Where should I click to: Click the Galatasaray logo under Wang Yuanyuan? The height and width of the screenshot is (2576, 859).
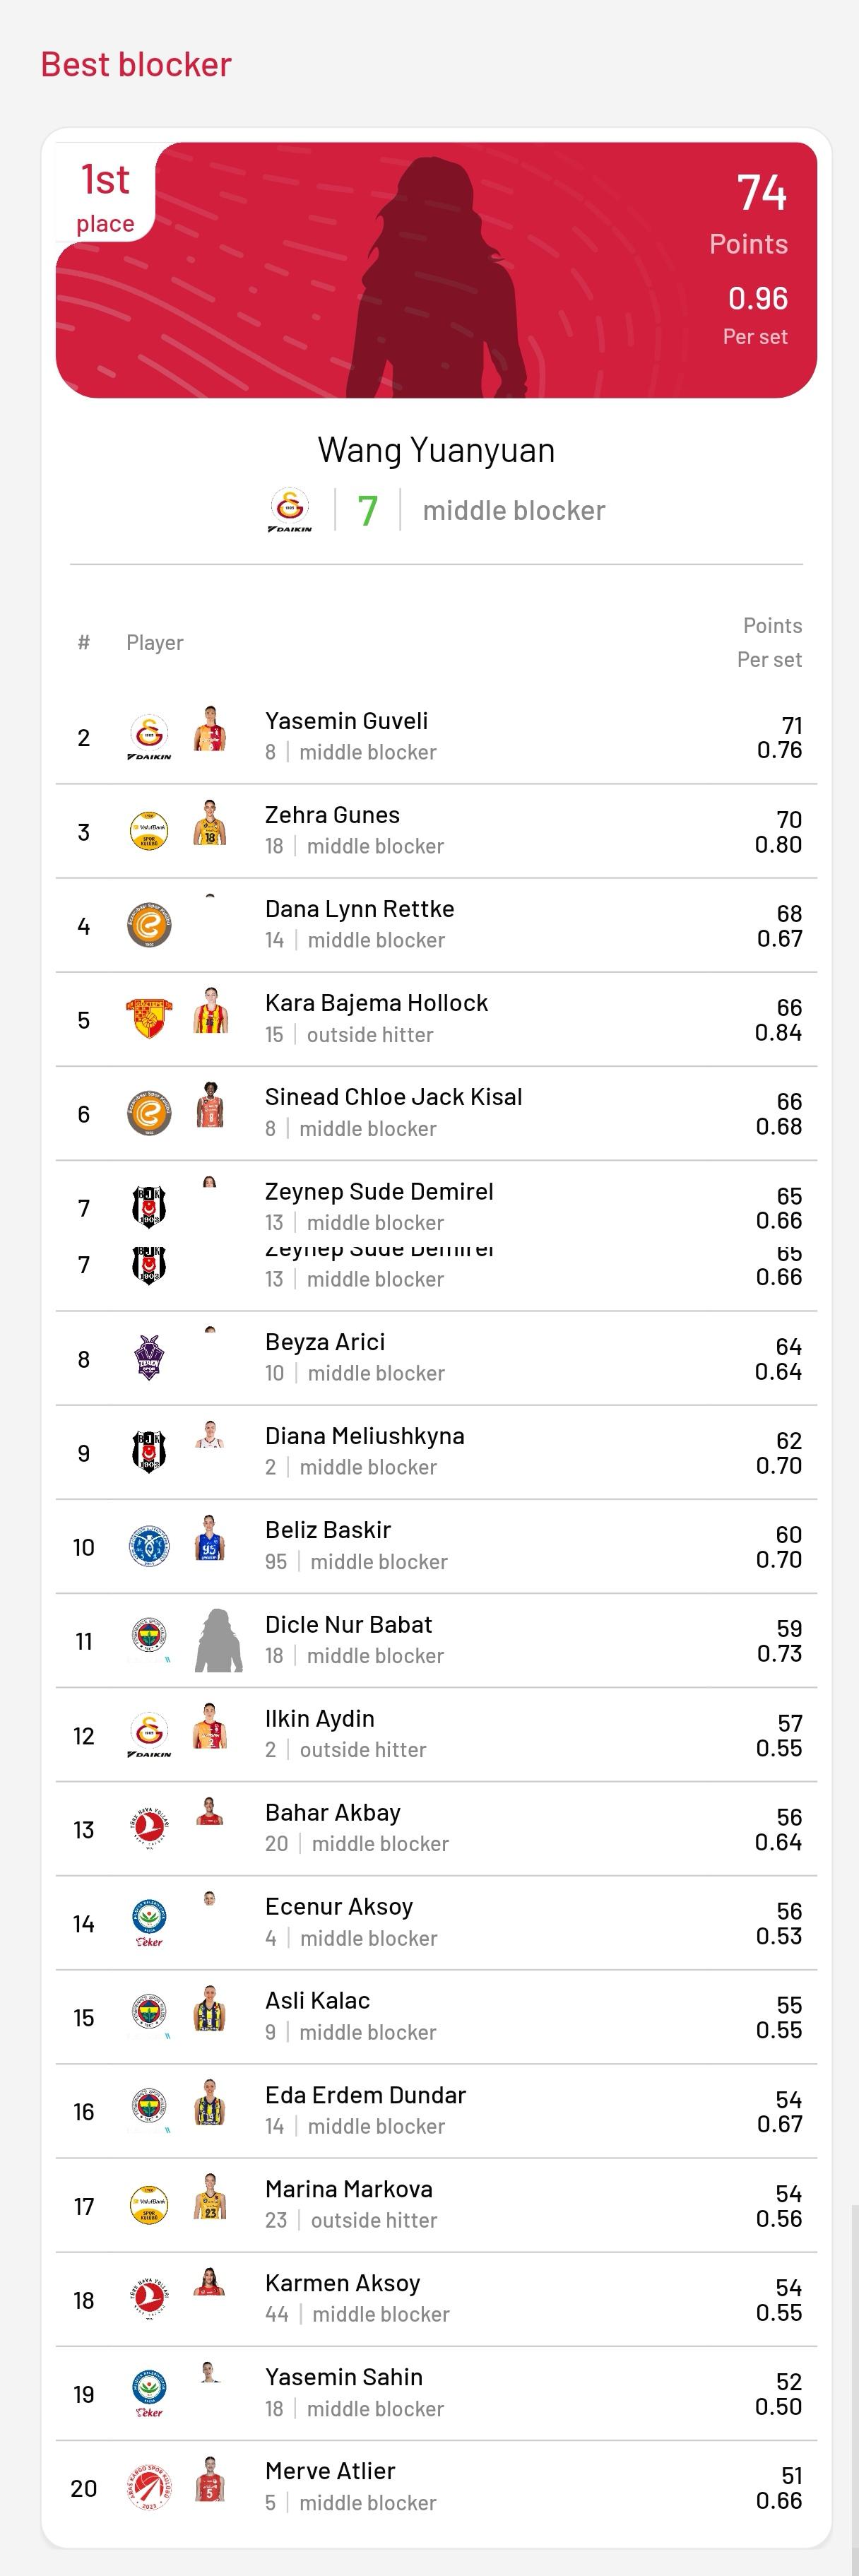click(289, 510)
